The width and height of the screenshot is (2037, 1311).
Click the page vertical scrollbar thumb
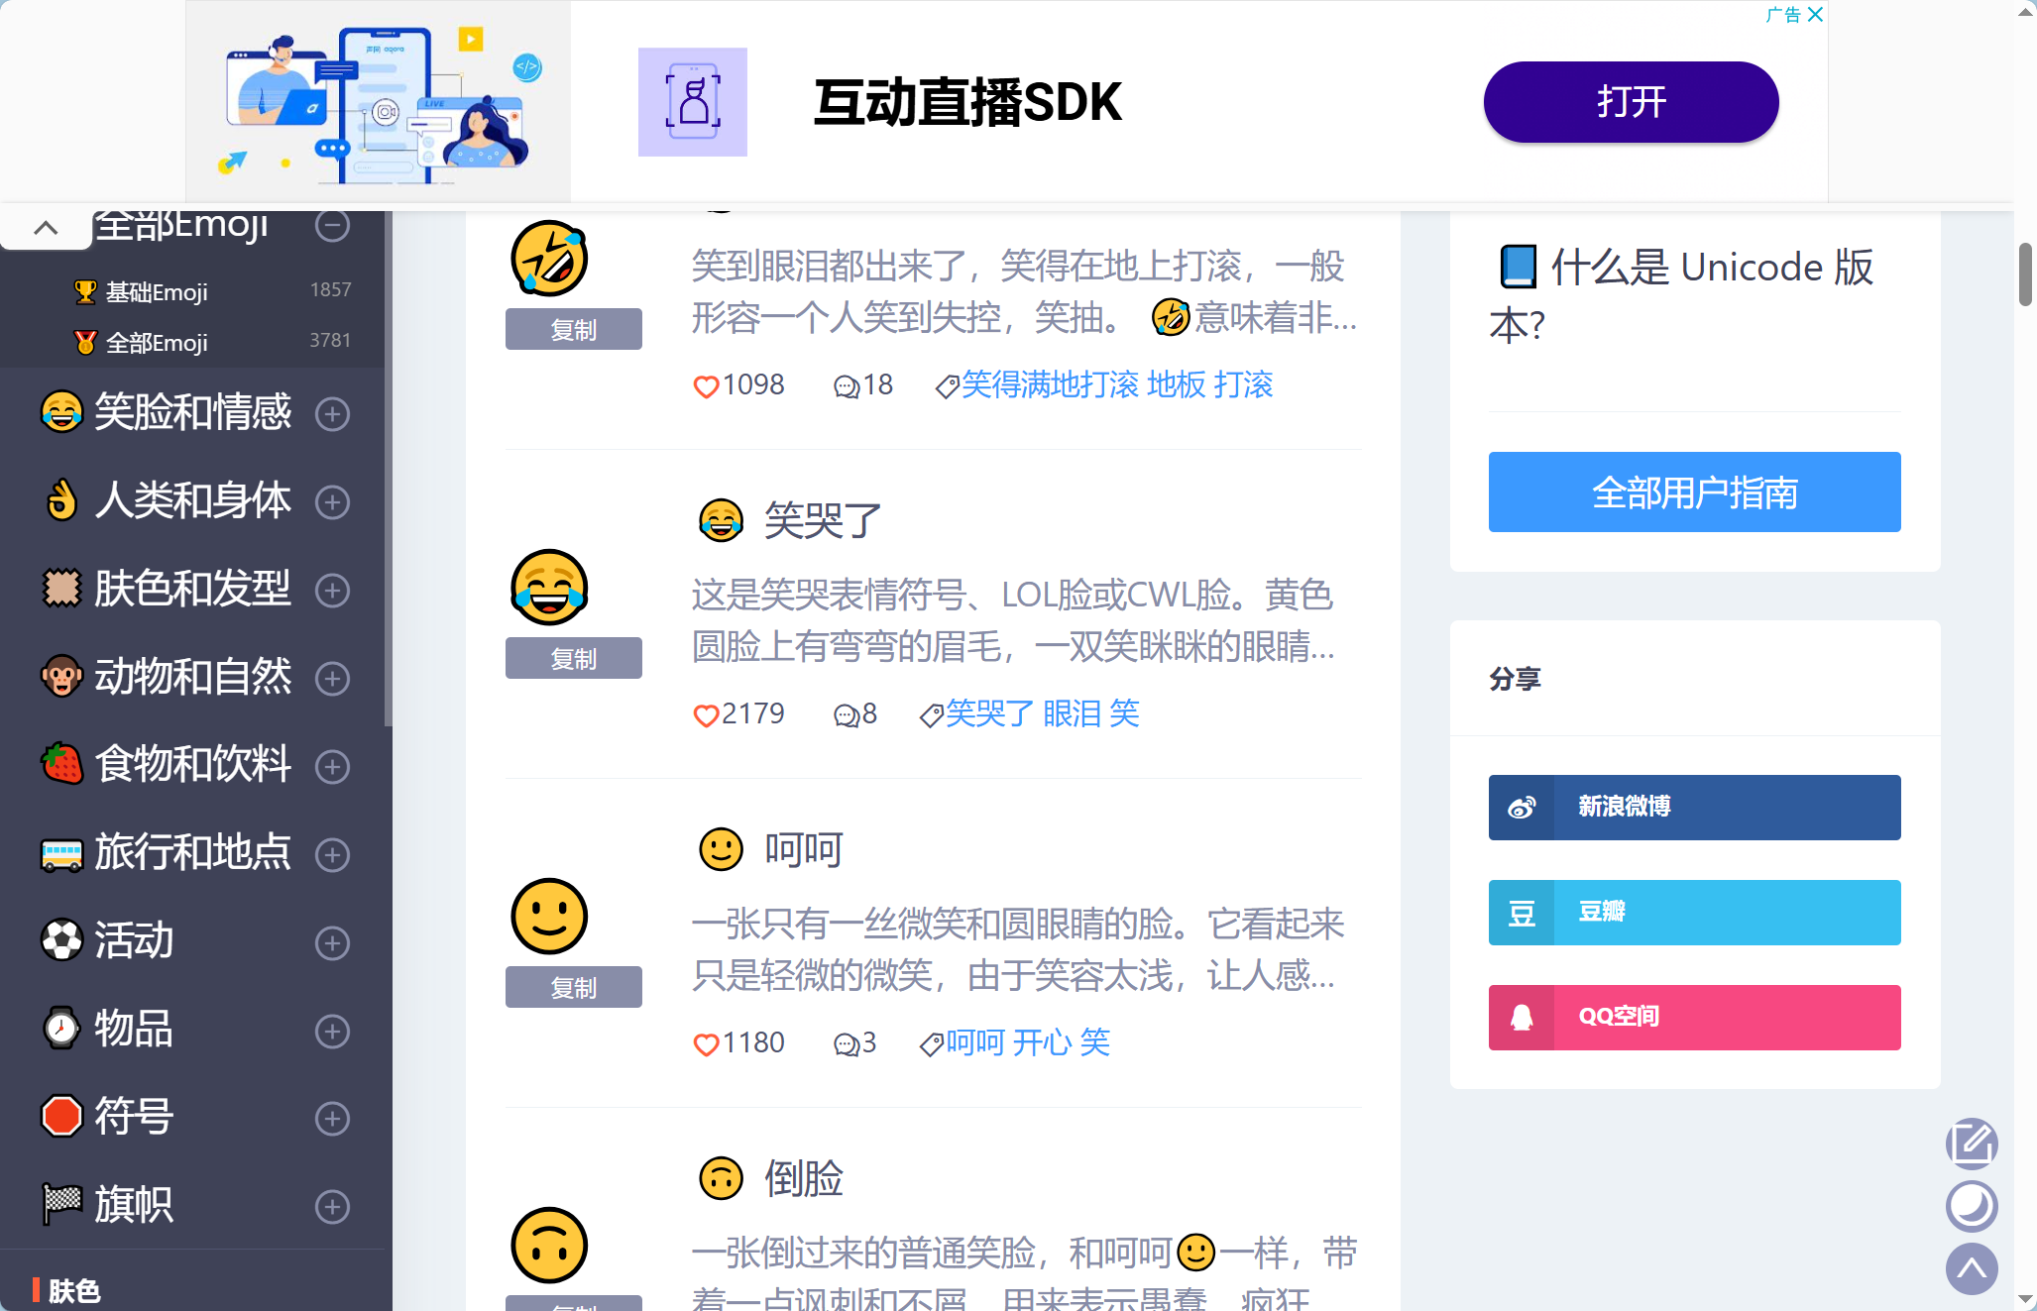(x=2025, y=273)
